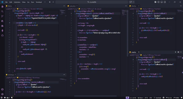Click the Prettier formatter status
The image size is (183, 99).
(x=176, y=98)
